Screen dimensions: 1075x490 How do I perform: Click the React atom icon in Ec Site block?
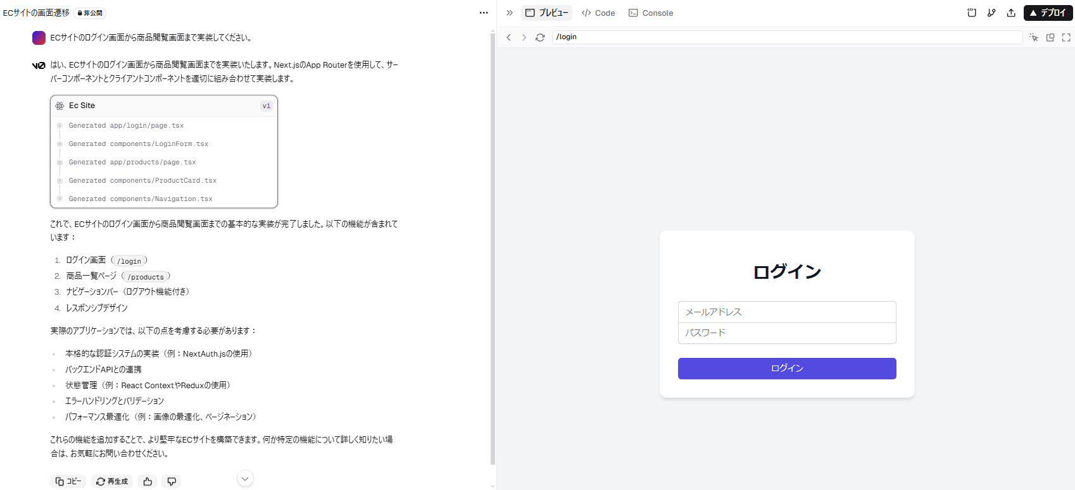point(60,106)
